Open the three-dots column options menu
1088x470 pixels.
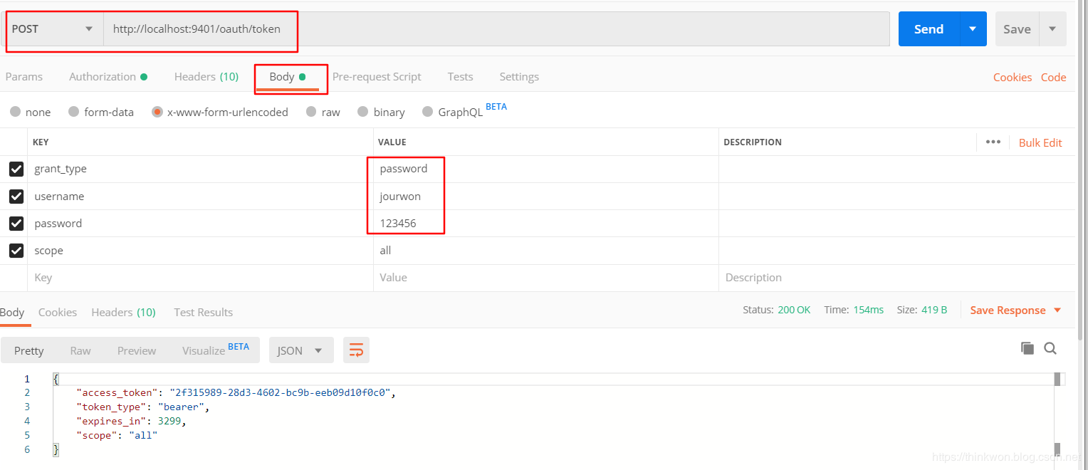click(x=993, y=142)
